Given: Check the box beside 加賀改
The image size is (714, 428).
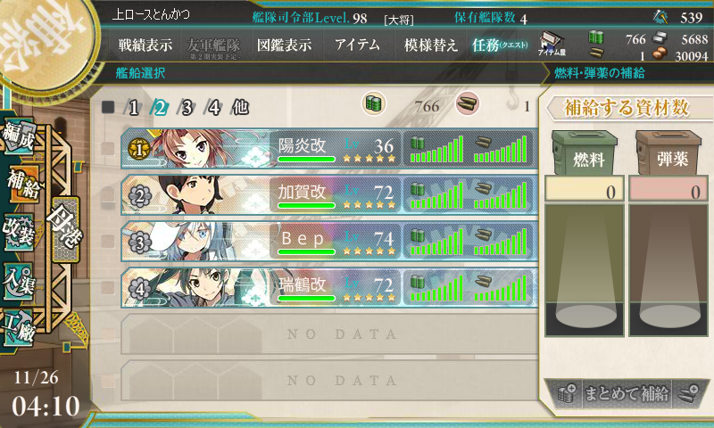Looking at the screenshot, I should coord(108,194).
